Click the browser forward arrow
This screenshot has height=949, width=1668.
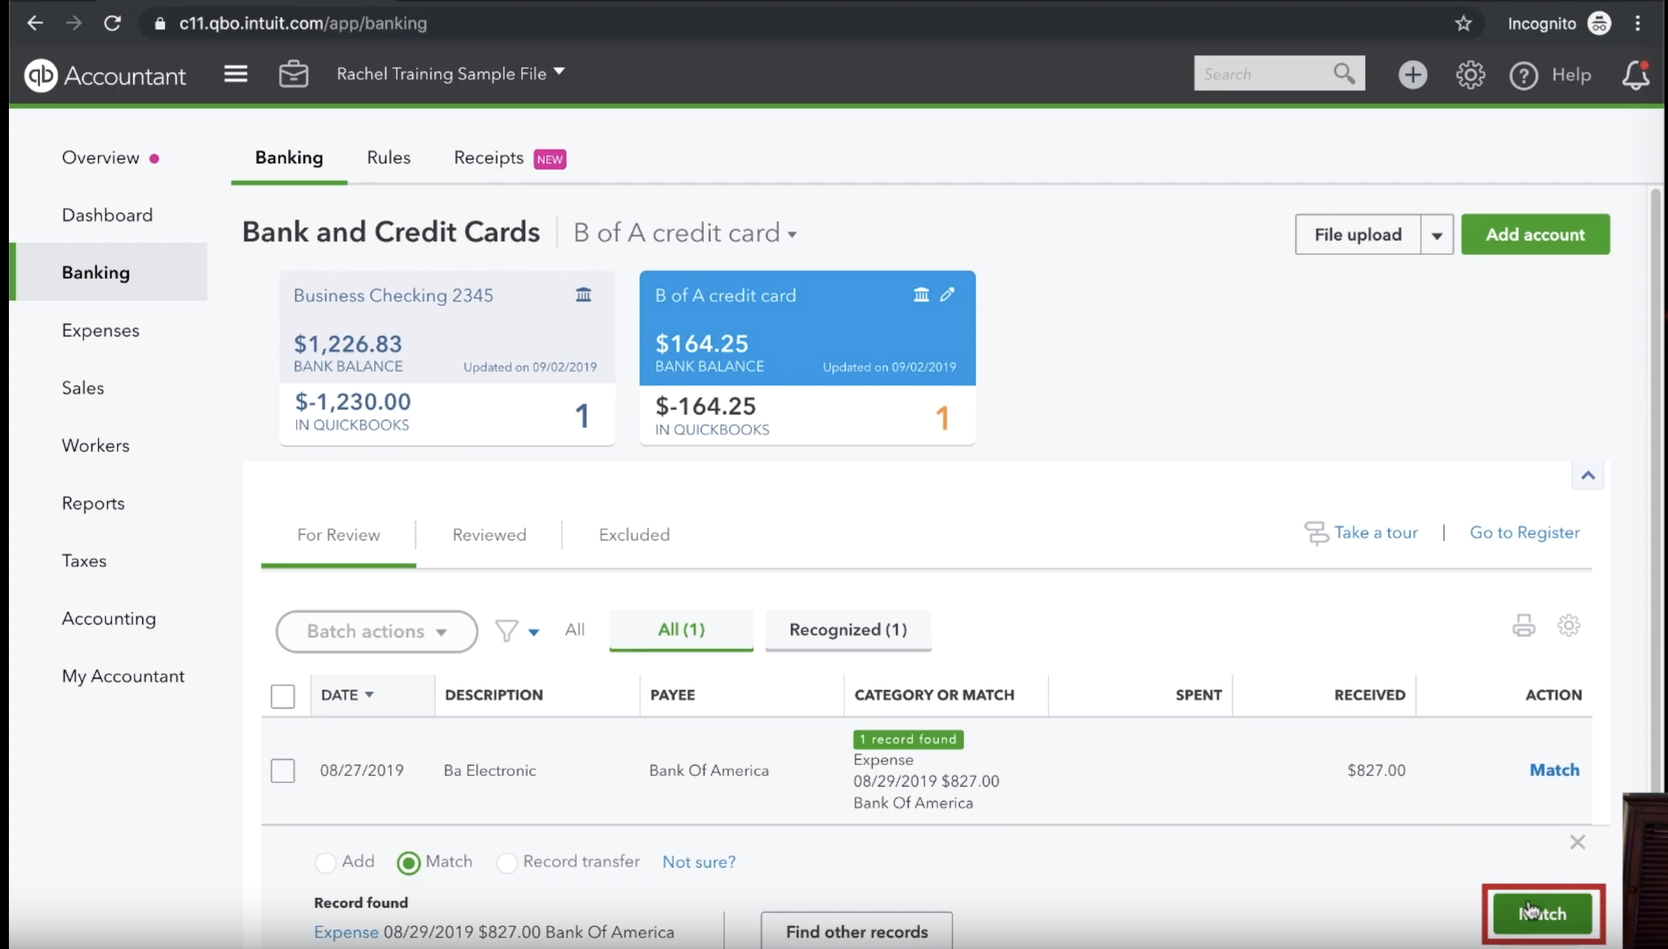(x=73, y=24)
